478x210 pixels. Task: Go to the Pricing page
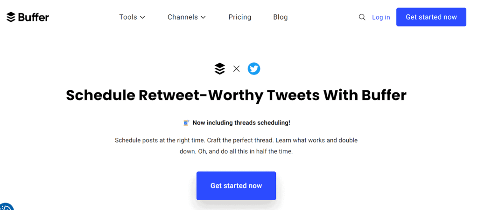pyautogui.click(x=240, y=17)
